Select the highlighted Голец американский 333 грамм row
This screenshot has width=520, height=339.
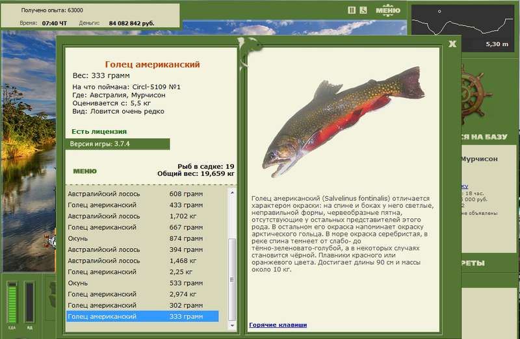pos(142,316)
